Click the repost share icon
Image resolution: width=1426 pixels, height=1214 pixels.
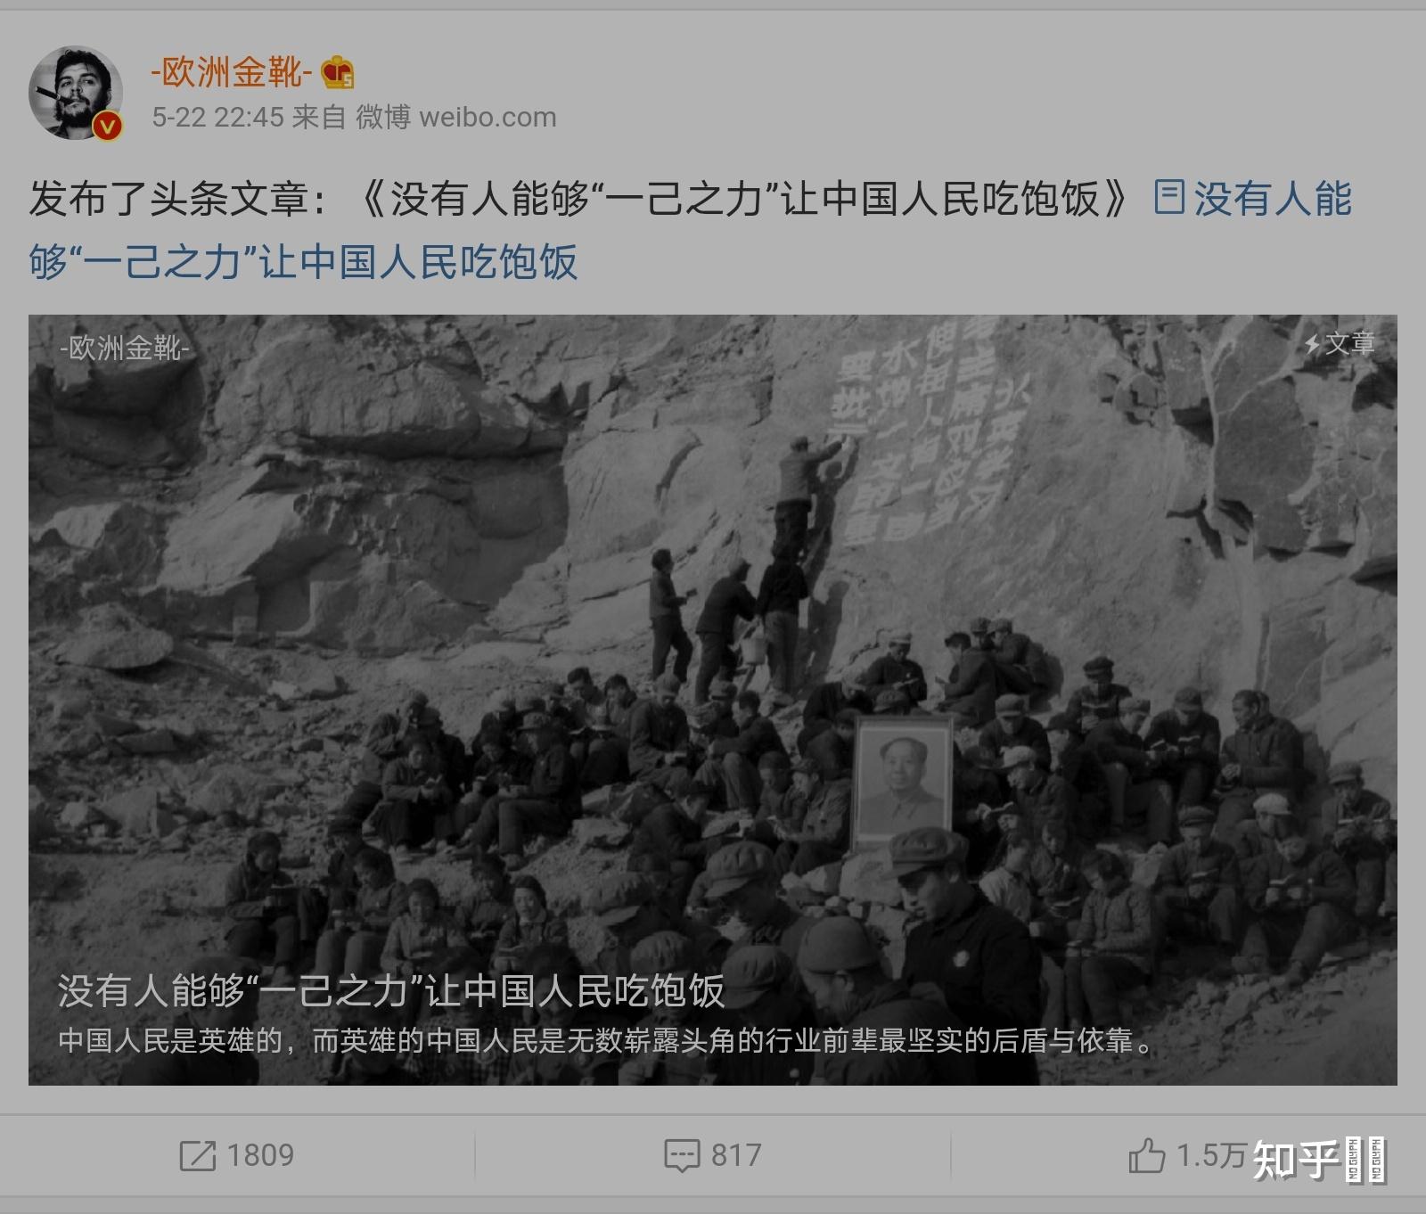[x=197, y=1156]
